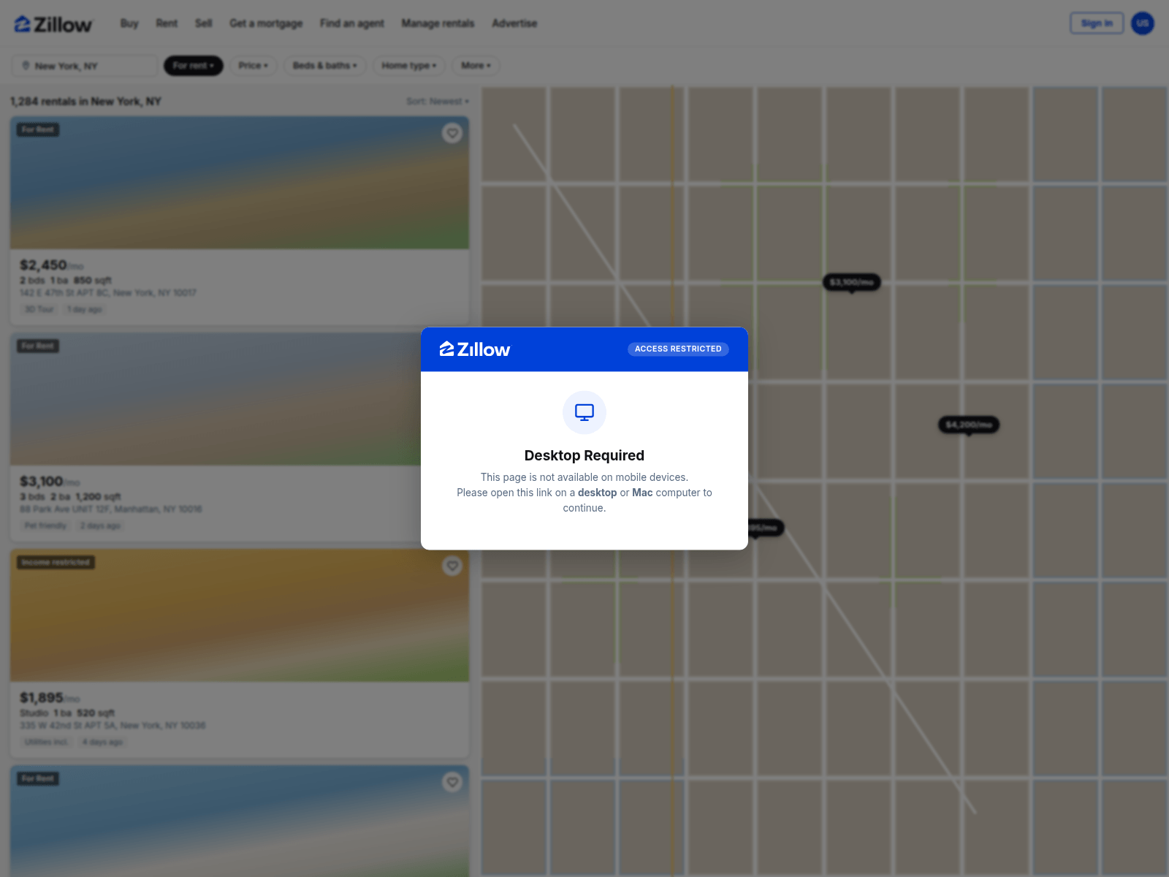Click the 335 W 42nd St listing address
This screenshot has height=877, width=1169.
pos(113,726)
